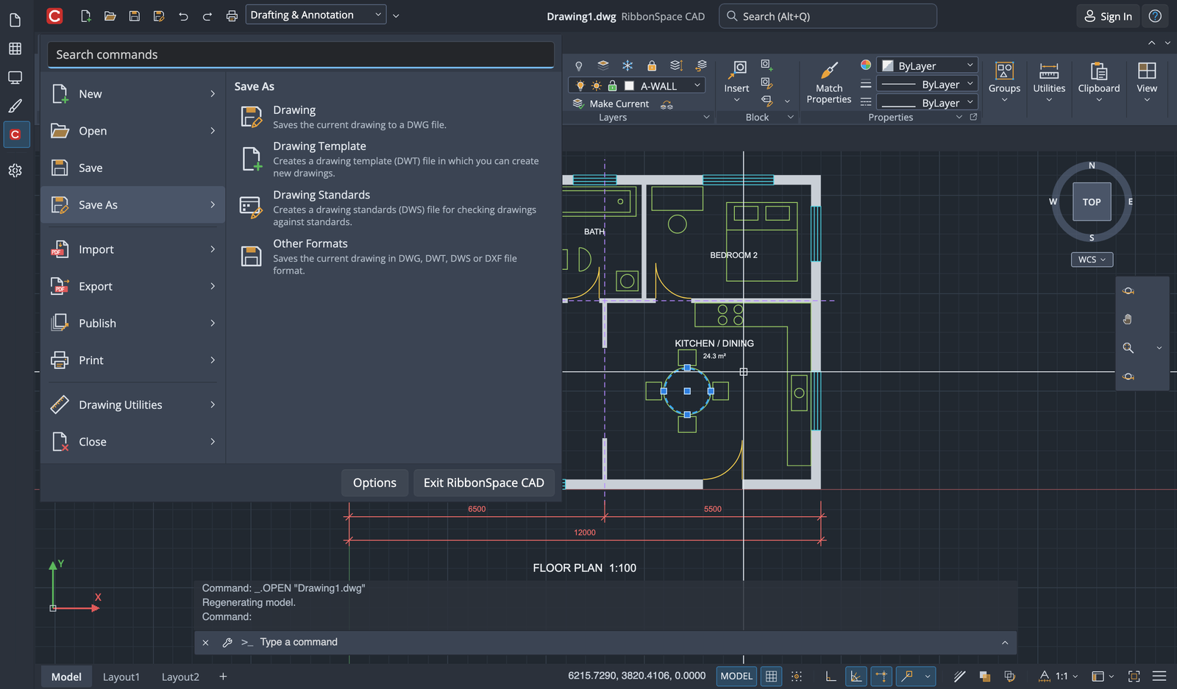The image size is (1177, 689).
Task: Click the object color wheel icon
Action: [866, 65]
